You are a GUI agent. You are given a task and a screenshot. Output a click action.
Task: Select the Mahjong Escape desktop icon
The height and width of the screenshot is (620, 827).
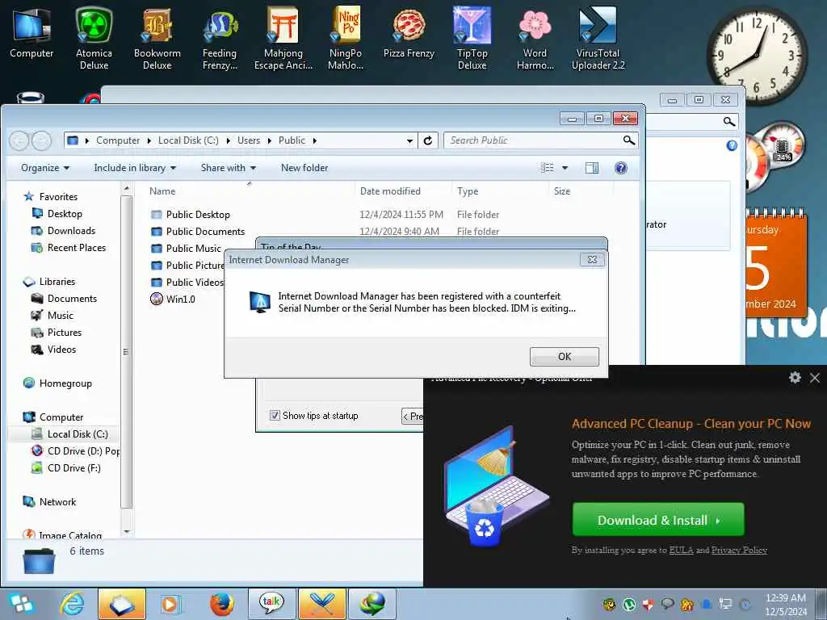point(283,39)
